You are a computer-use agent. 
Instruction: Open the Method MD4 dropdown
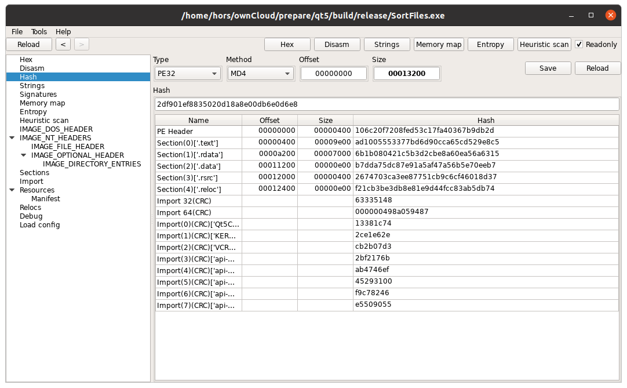pyautogui.click(x=261, y=74)
